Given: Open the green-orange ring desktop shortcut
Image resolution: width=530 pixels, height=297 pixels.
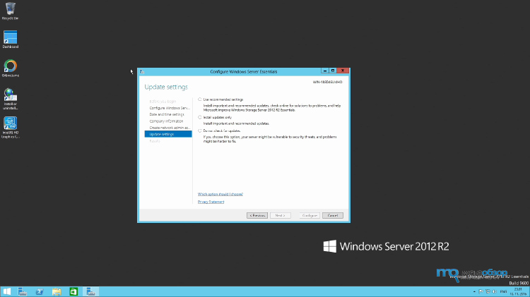Looking at the screenshot, I should point(10,68).
